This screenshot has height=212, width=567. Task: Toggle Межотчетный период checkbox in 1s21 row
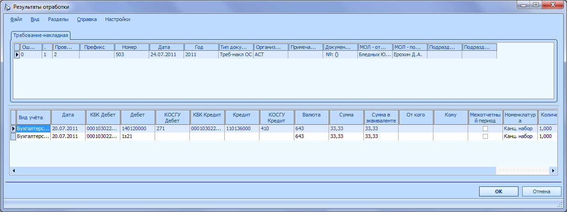pos(486,136)
